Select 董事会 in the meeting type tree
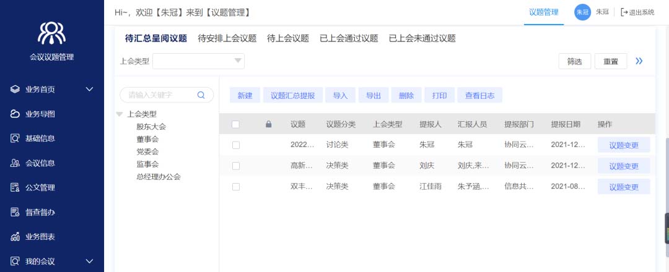 (147, 139)
